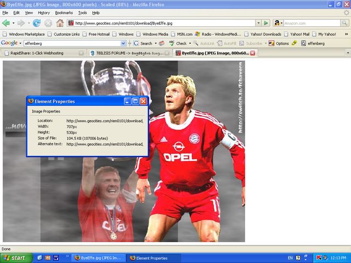Screen dimensions: 351x263
Task: Expand the Google search box dropdown
Action: 123,43
